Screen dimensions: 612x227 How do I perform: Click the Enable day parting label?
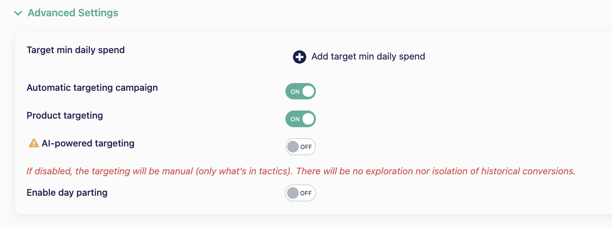(x=67, y=193)
